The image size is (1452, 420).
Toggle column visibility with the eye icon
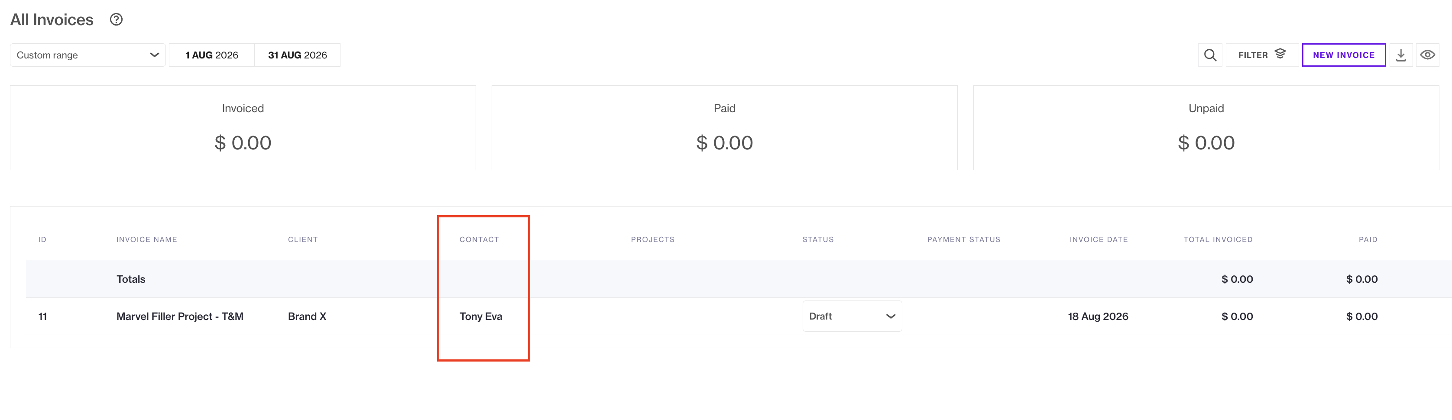point(1427,55)
